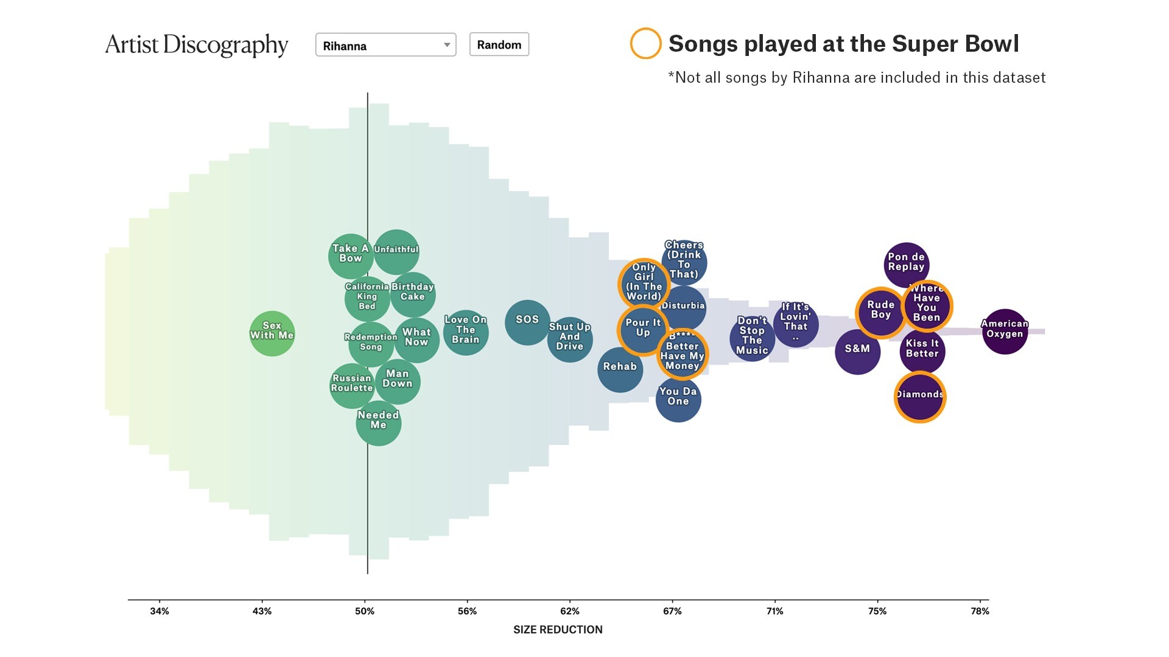The height and width of the screenshot is (657, 1169).
Task: Select the Rude Boy bubble
Action: [x=880, y=312]
